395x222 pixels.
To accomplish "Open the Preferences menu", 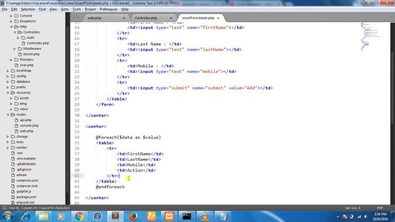I will point(109,9).
